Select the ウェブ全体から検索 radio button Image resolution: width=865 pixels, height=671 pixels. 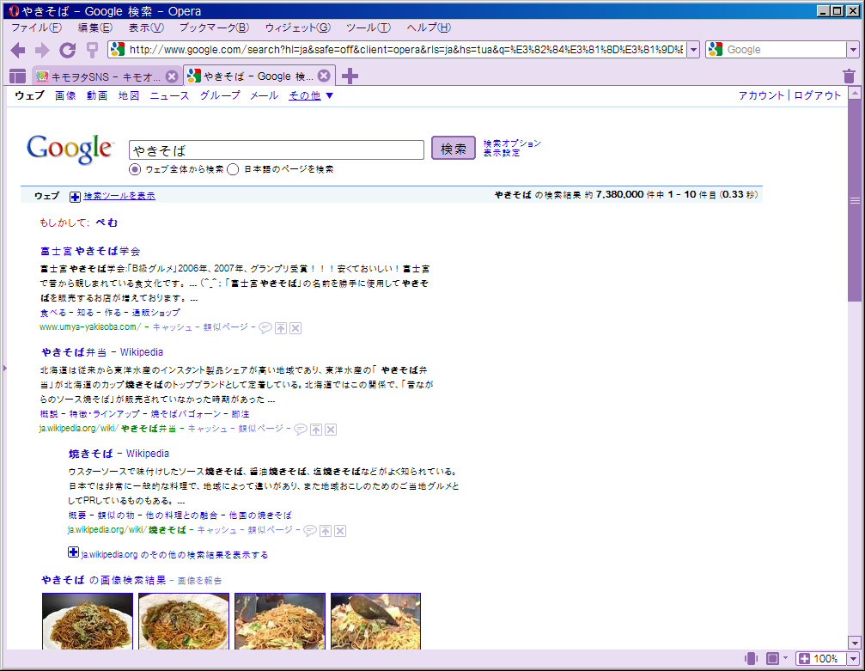[135, 169]
